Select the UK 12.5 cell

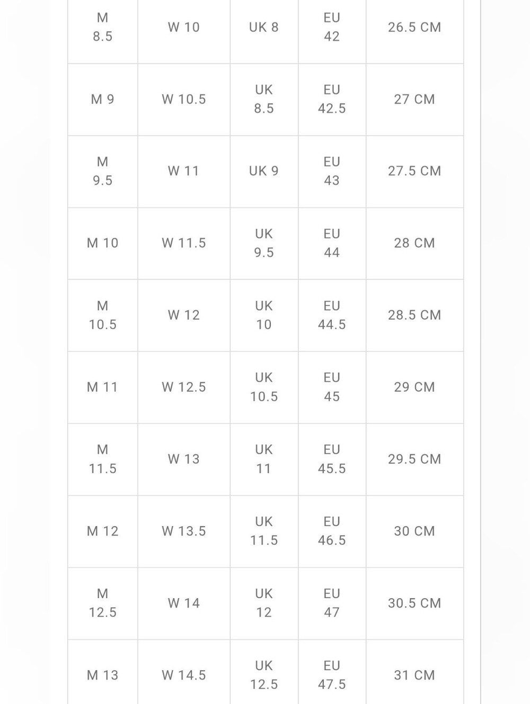264,672
